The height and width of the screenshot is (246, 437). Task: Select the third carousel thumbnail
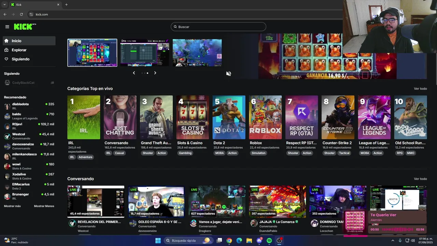197,53
